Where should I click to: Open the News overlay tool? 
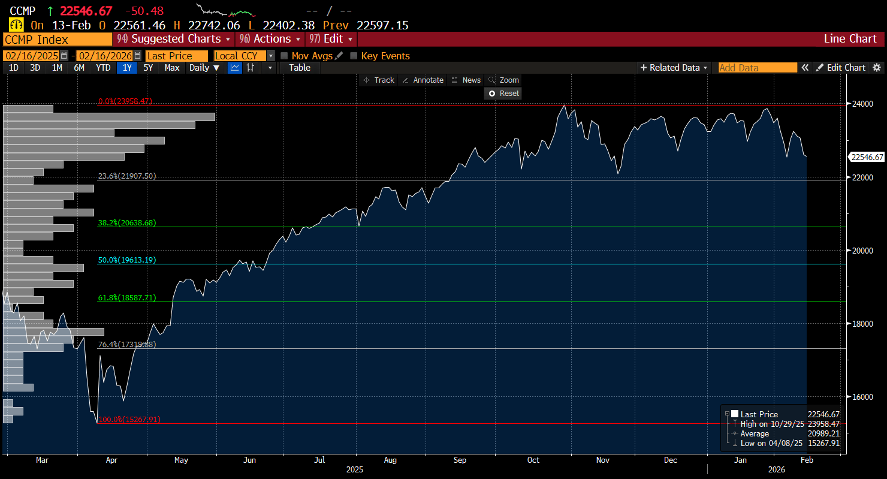[466, 80]
